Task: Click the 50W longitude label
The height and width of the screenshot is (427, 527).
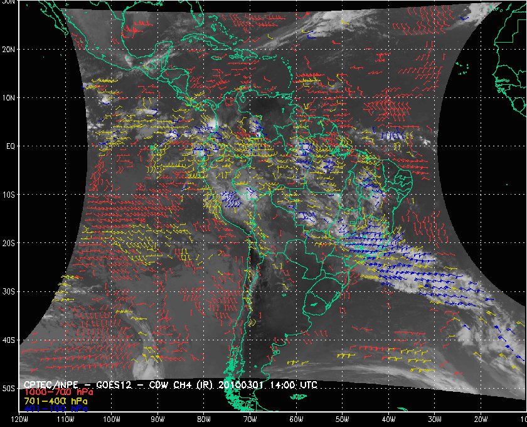Action: tap(342, 419)
